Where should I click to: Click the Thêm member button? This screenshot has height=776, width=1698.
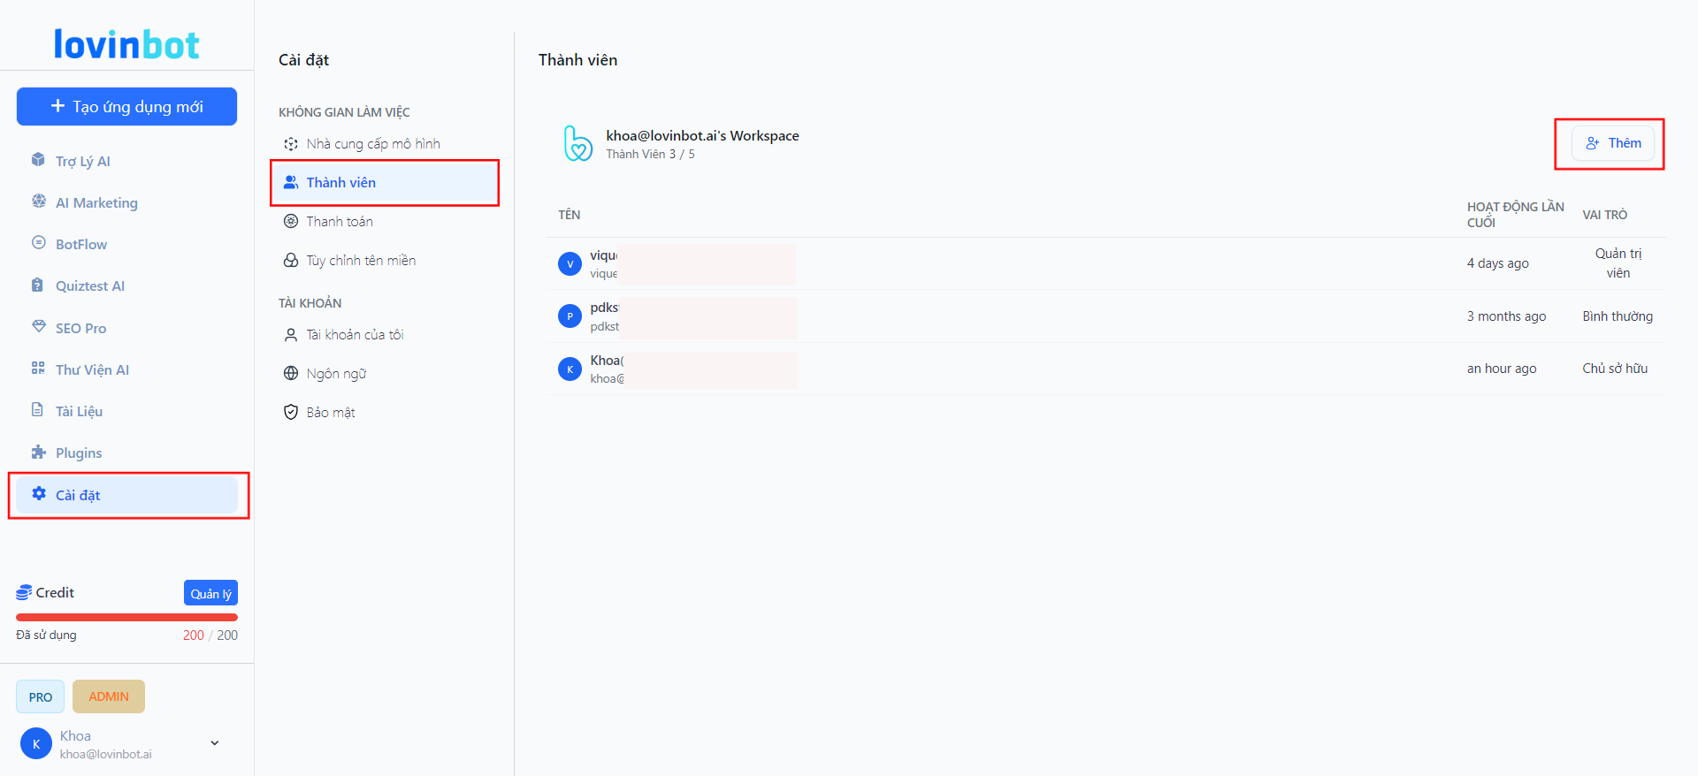click(x=1612, y=143)
